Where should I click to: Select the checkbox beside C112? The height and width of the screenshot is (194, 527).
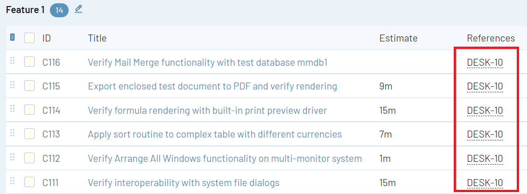29,158
